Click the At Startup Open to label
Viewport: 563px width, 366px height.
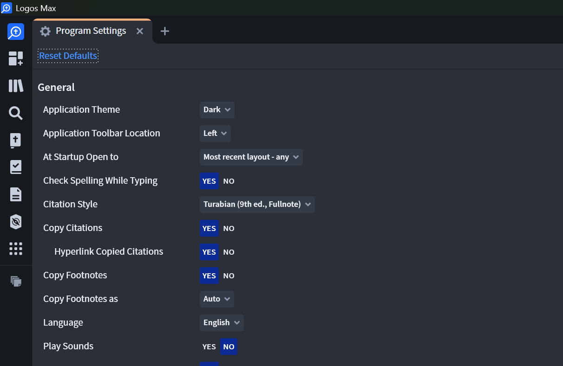tap(81, 157)
